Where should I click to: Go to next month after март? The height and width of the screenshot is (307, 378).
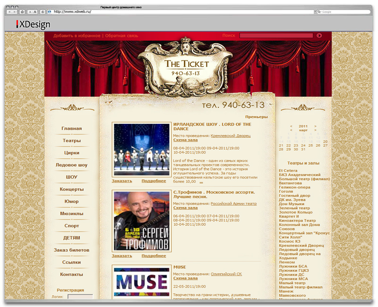(315, 130)
